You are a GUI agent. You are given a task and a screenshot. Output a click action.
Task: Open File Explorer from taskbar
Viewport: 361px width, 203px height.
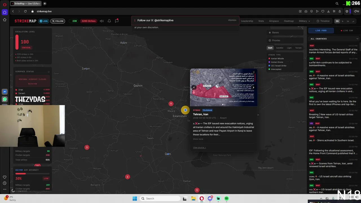(193, 198)
